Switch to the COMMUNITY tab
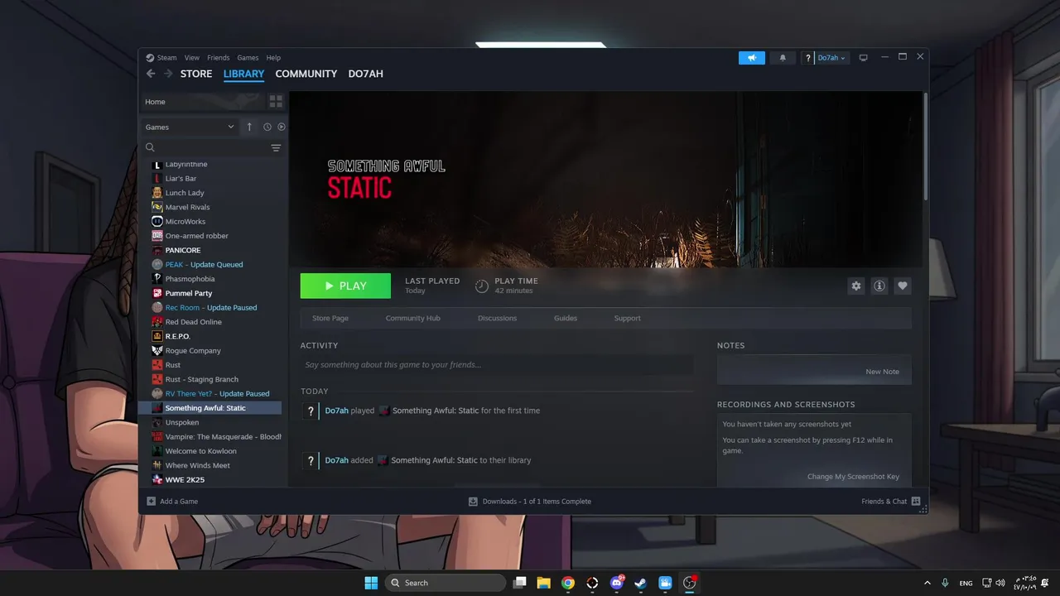The height and width of the screenshot is (596, 1060). tap(306, 74)
